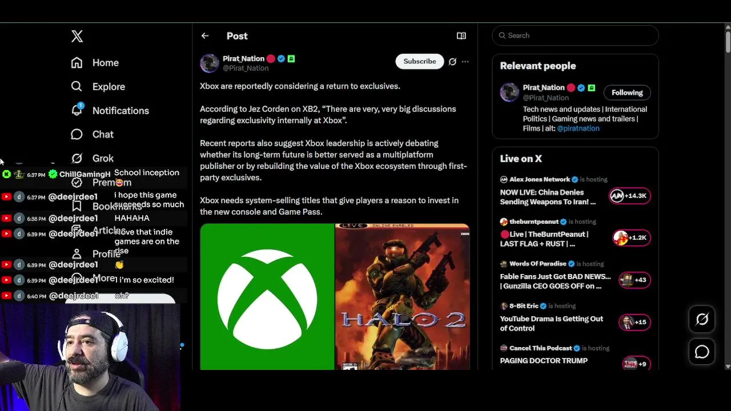Open the Notifications bell icon
Viewport: 731px width, 411px height.
[x=77, y=110]
